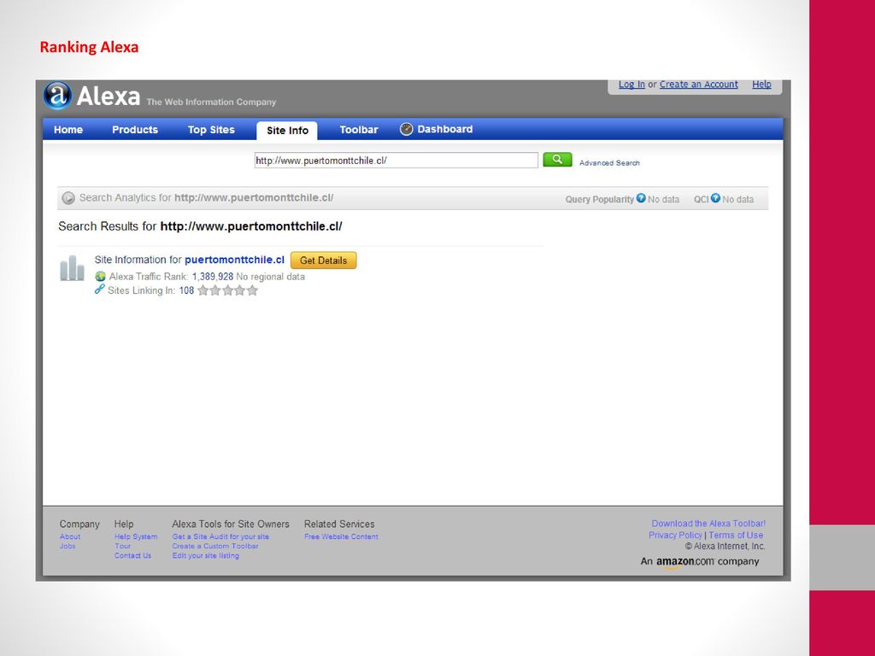
Task: Click the Search Analytics play arrow icon
Action: click(68, 198)
